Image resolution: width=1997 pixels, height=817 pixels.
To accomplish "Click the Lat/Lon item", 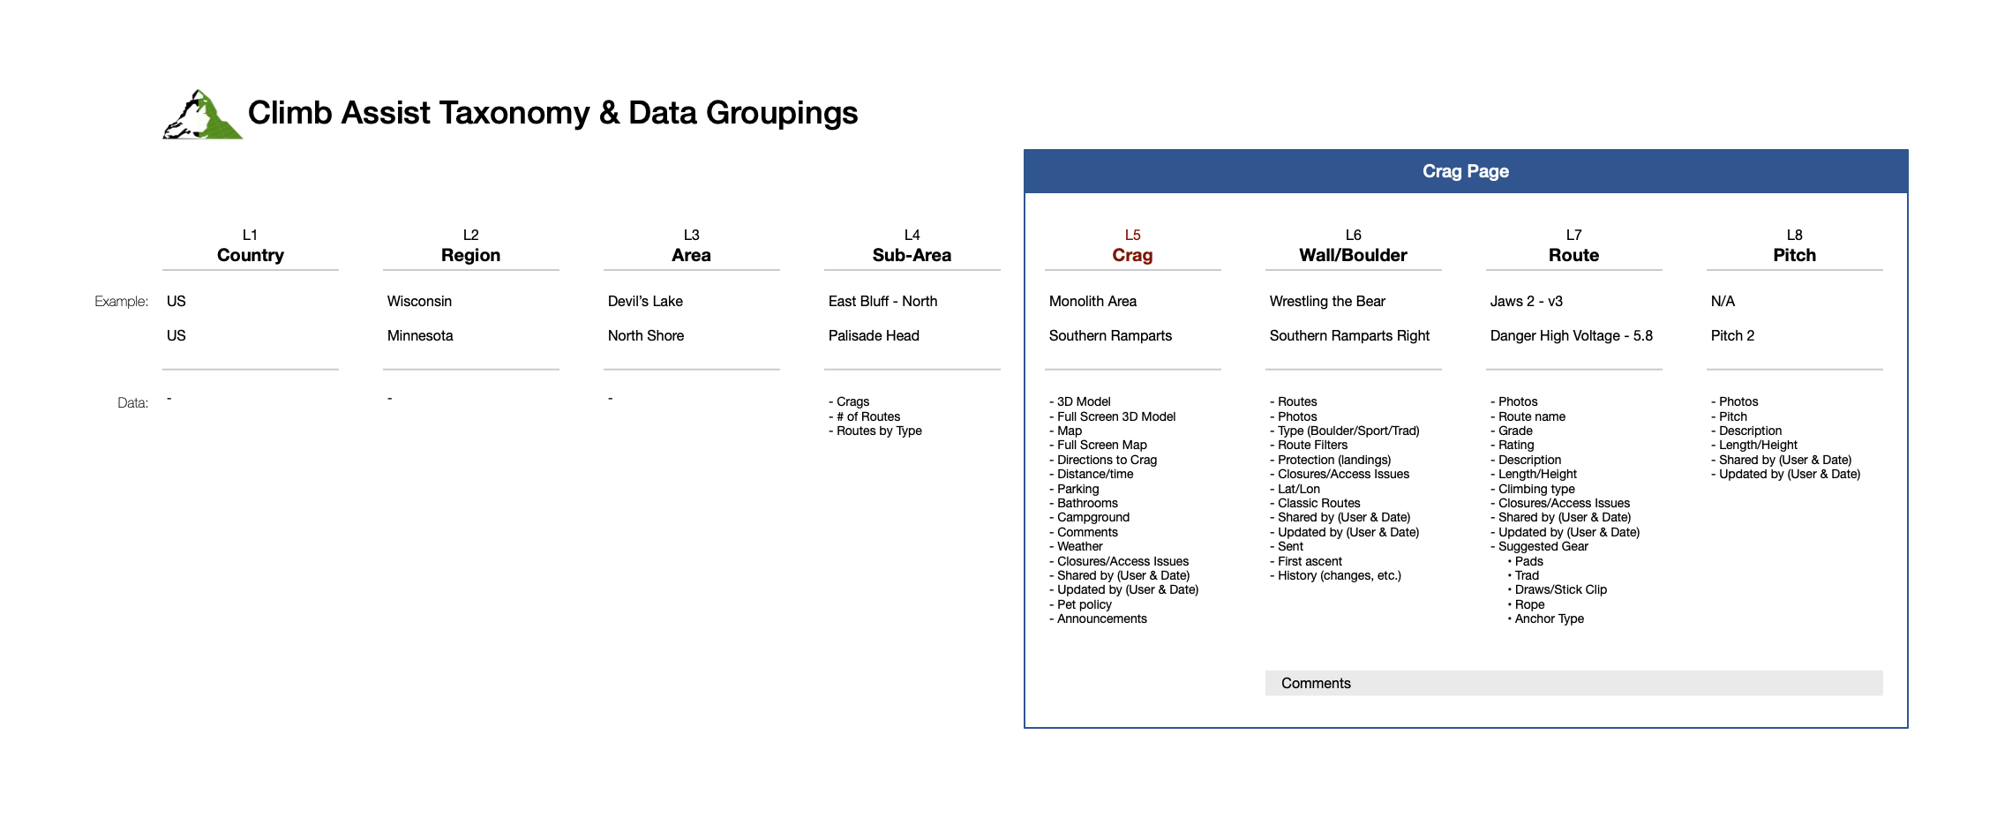I will click(x=1295, y=489).
